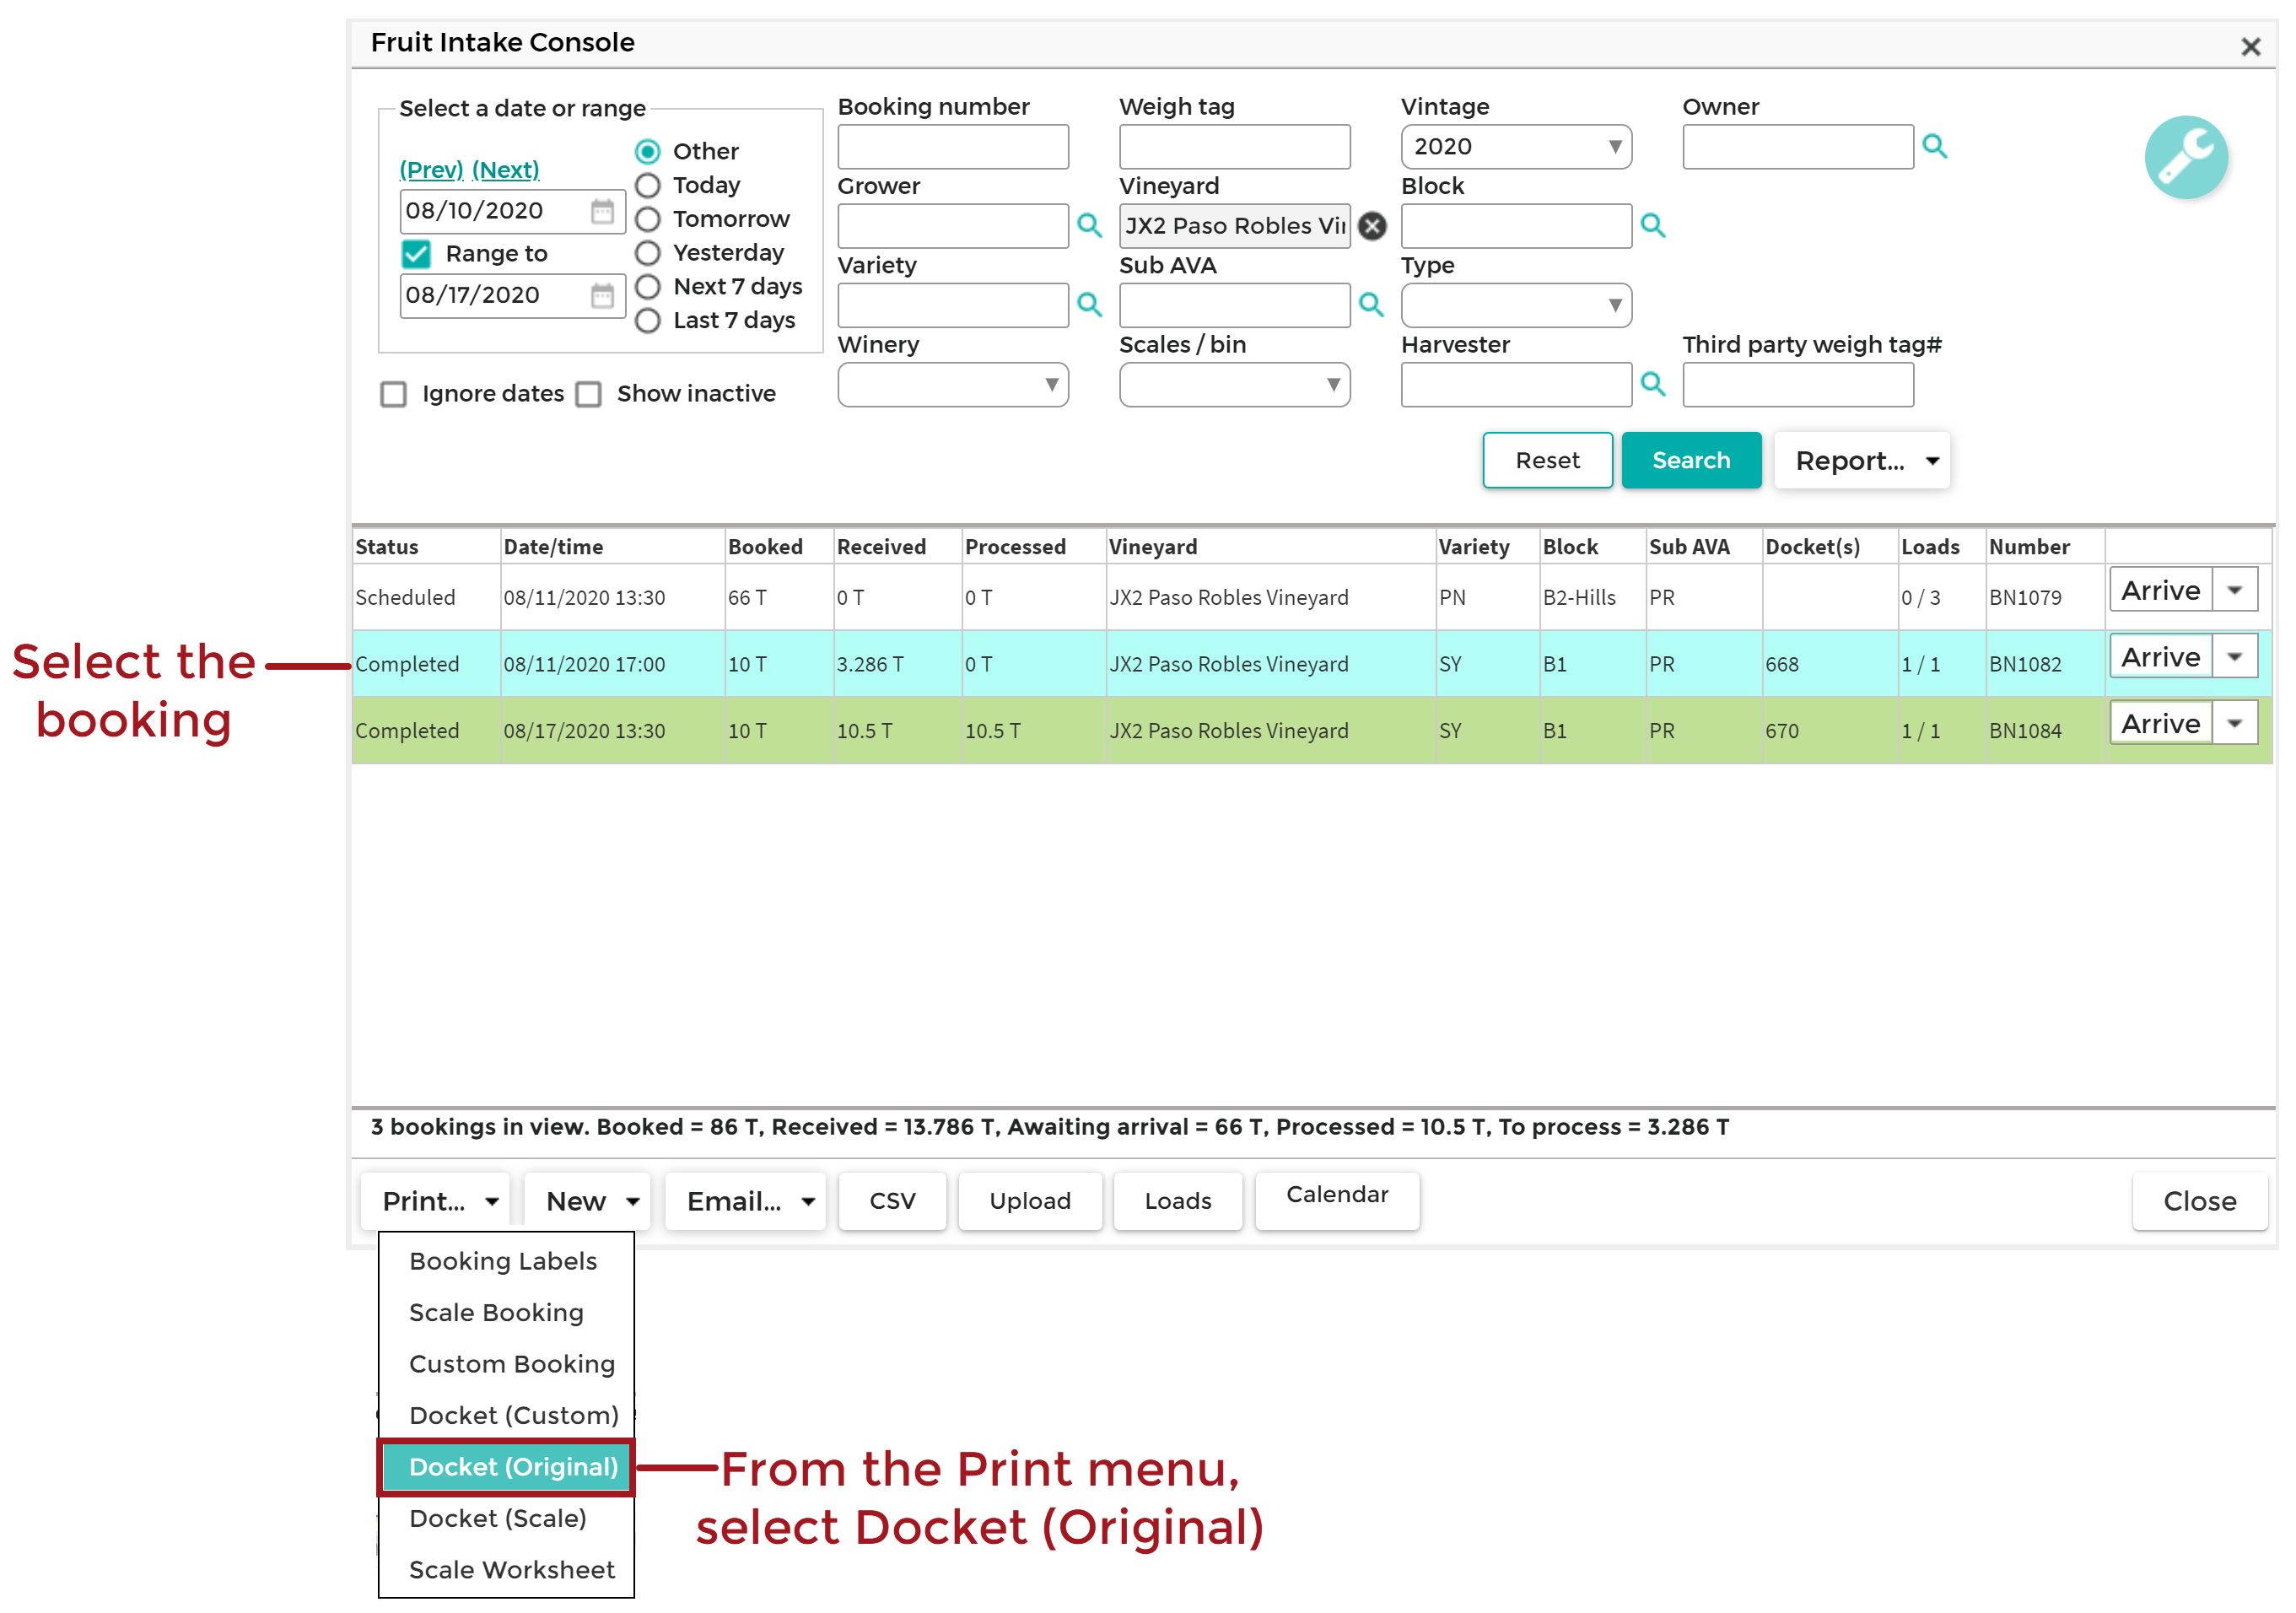The height and width of the screenshot is (1613, 2296).
Task: Click the Sub AVA search magnifier icon
Action: (x=1371, y=304)
